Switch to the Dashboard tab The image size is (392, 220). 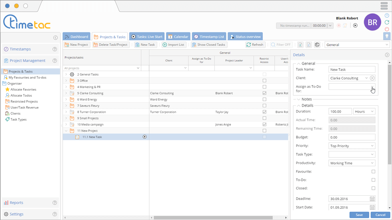76,36
